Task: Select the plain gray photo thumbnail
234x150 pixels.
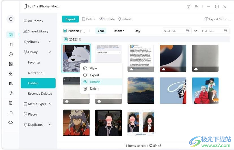Action: point(205,58)
